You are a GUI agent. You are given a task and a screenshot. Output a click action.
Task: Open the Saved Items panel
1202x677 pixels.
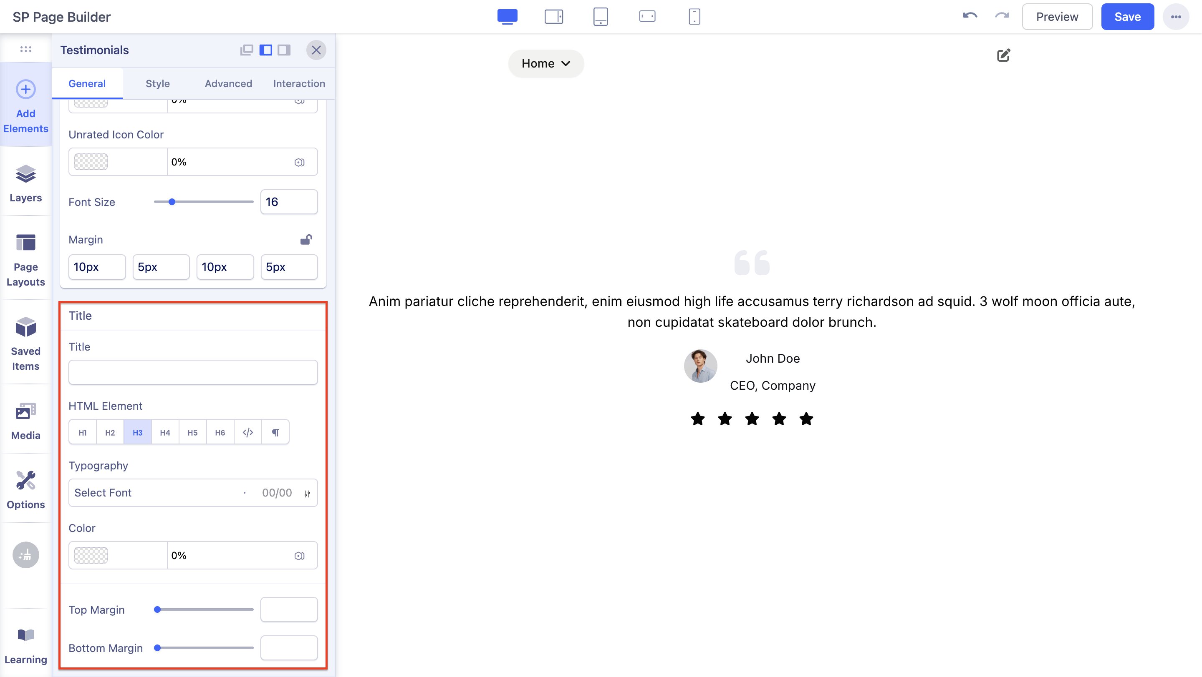click(x=25, y=343)
